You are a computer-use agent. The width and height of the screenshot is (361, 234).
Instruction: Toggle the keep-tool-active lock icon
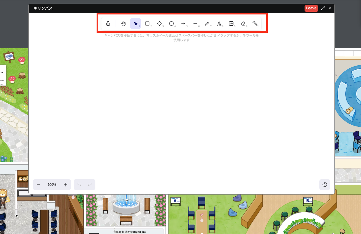108,23
